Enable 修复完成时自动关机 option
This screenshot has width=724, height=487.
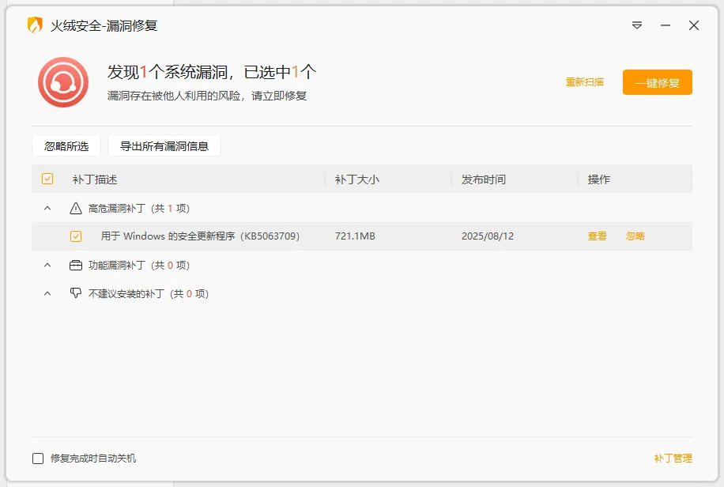[x=36, y=458]
